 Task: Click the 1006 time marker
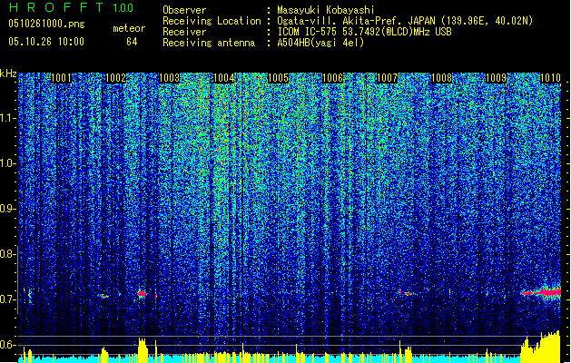(x=332, y=77)
